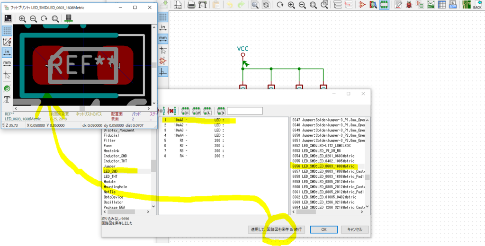The image size is (485, 246).
Task: Toggle schematic editor grid visibility
Action: pos(163,17)
